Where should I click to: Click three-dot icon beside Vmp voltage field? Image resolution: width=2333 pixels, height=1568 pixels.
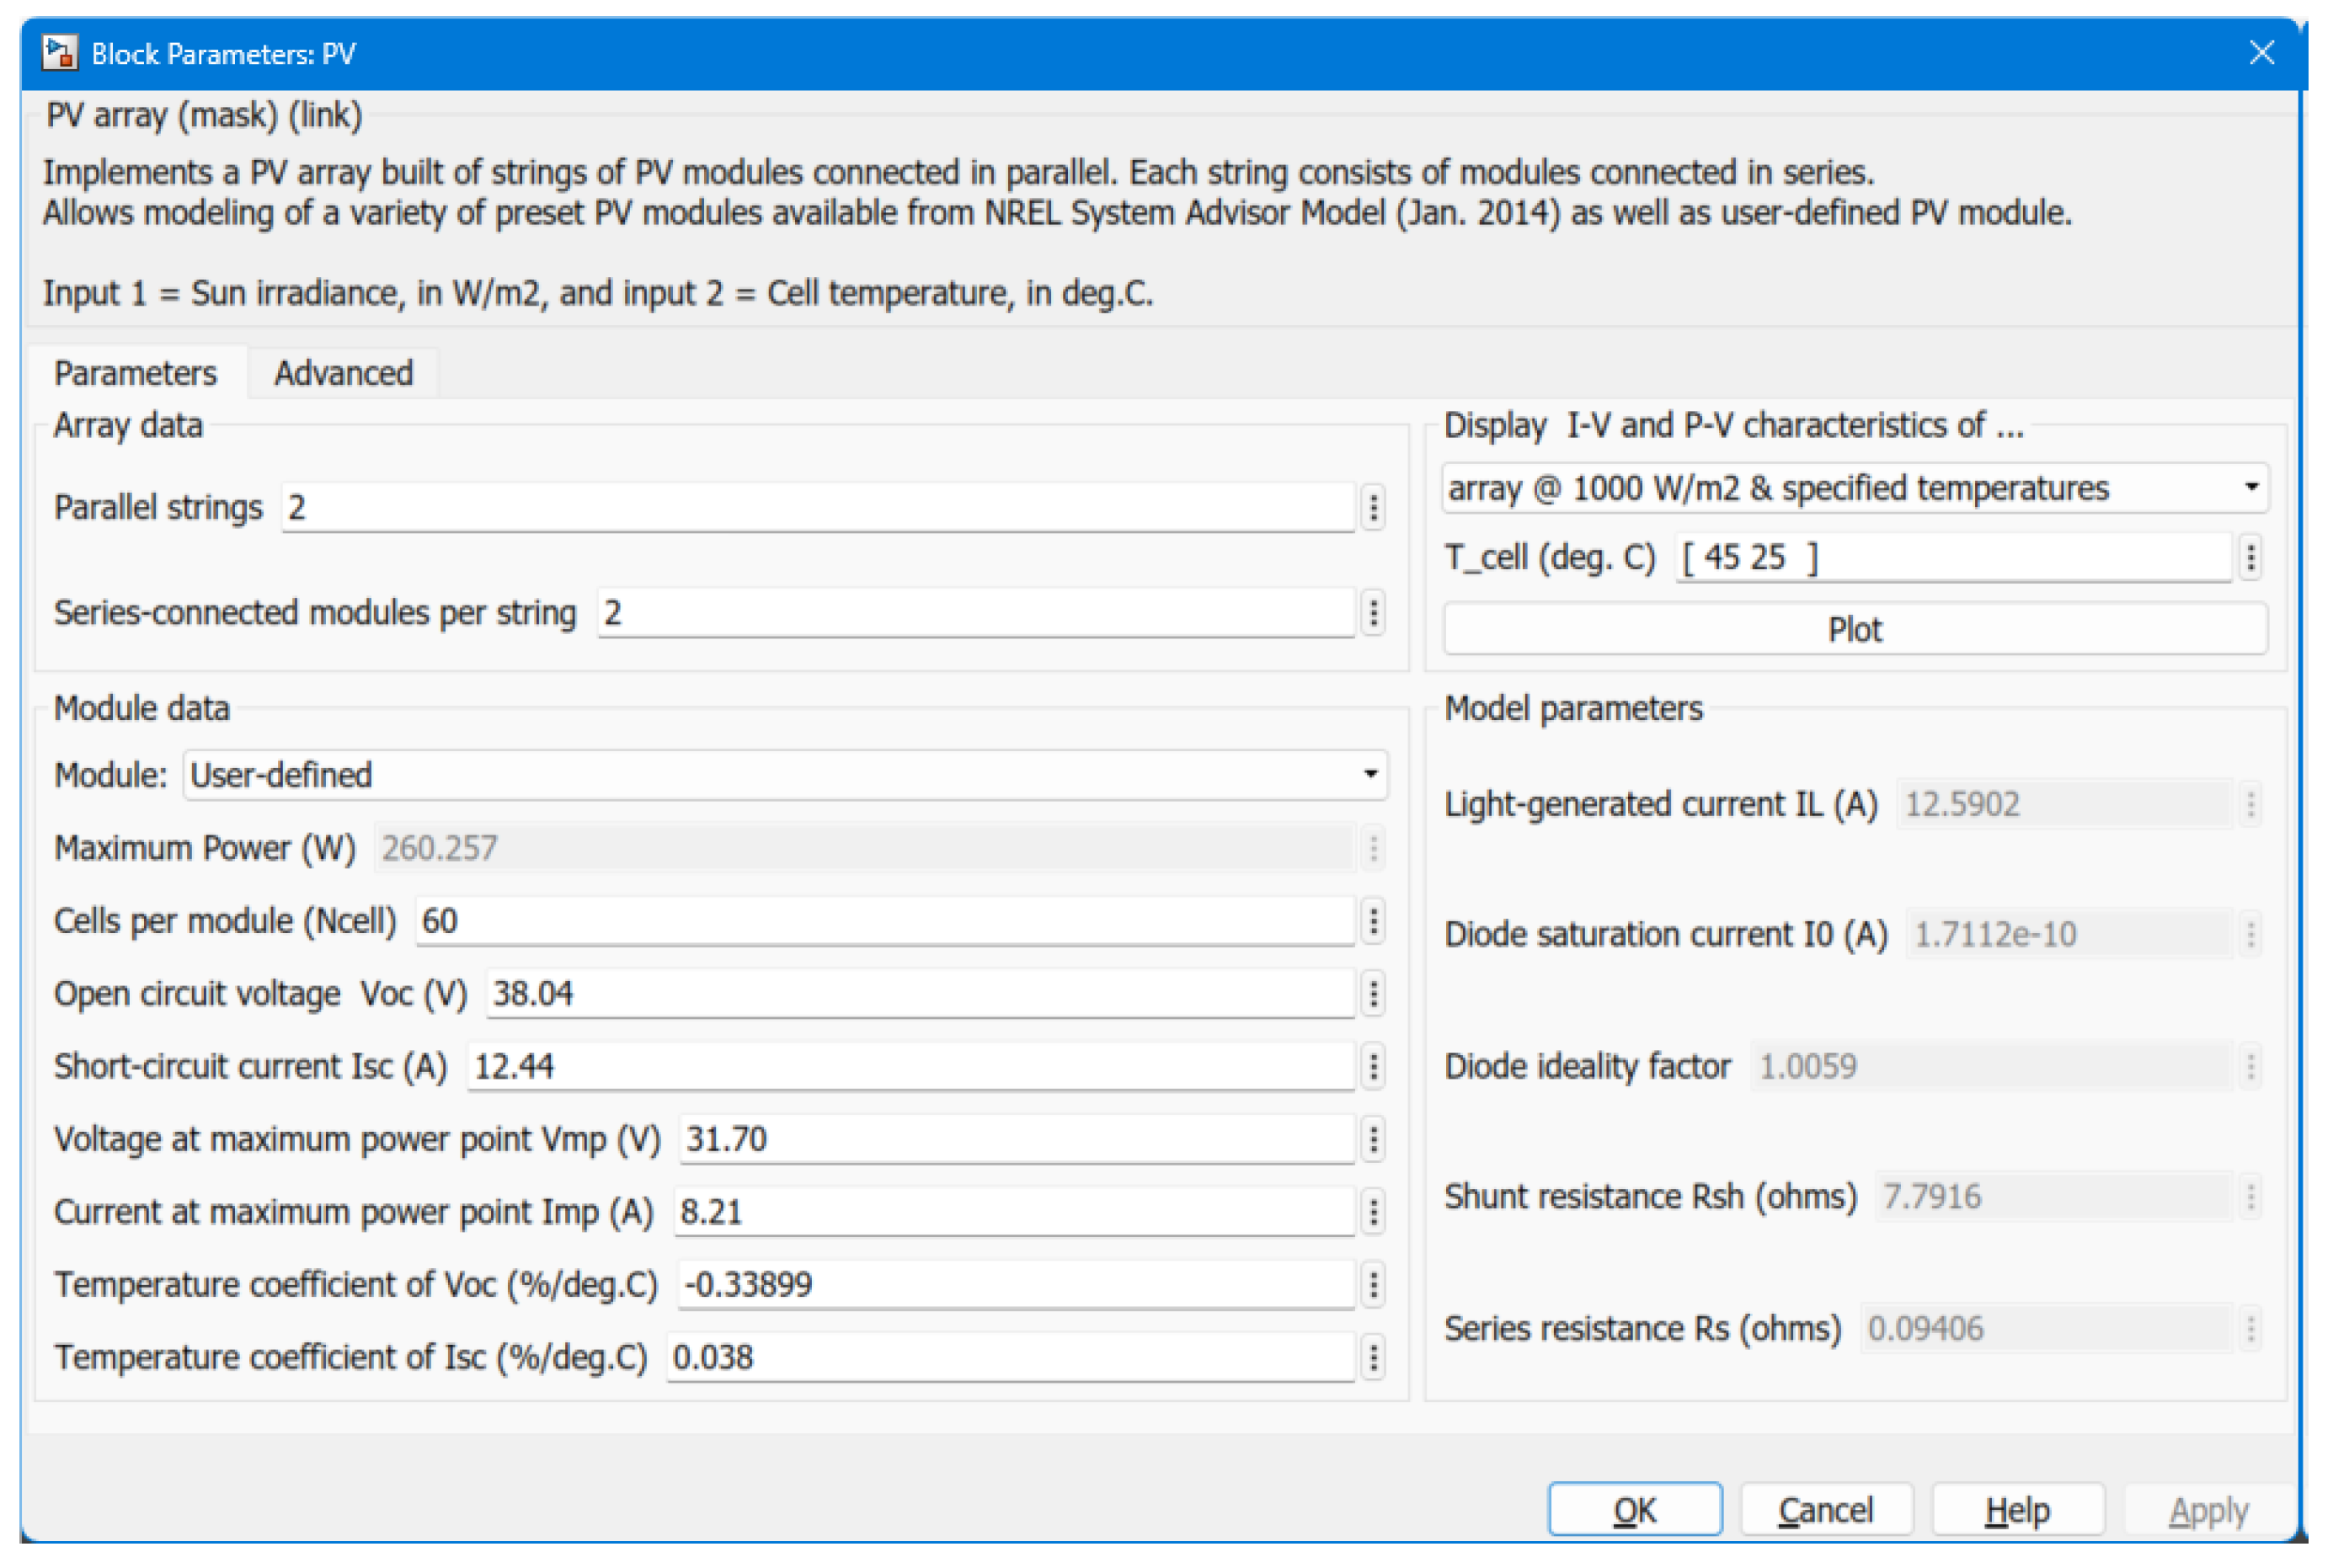point(1373,1140)
